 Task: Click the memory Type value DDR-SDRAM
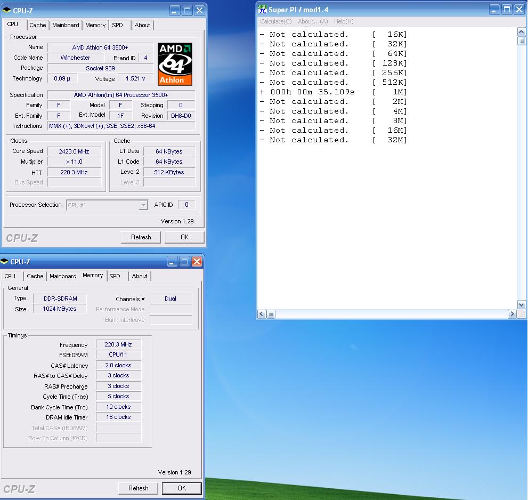(x=60, y=299)
